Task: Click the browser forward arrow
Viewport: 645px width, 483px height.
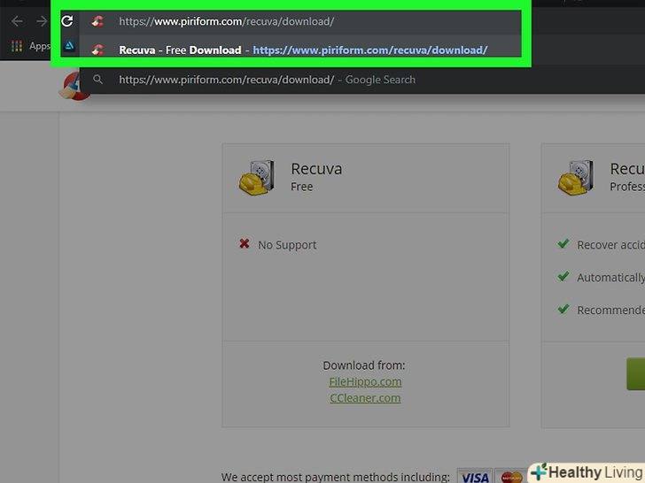Action: tap(42, 21)
